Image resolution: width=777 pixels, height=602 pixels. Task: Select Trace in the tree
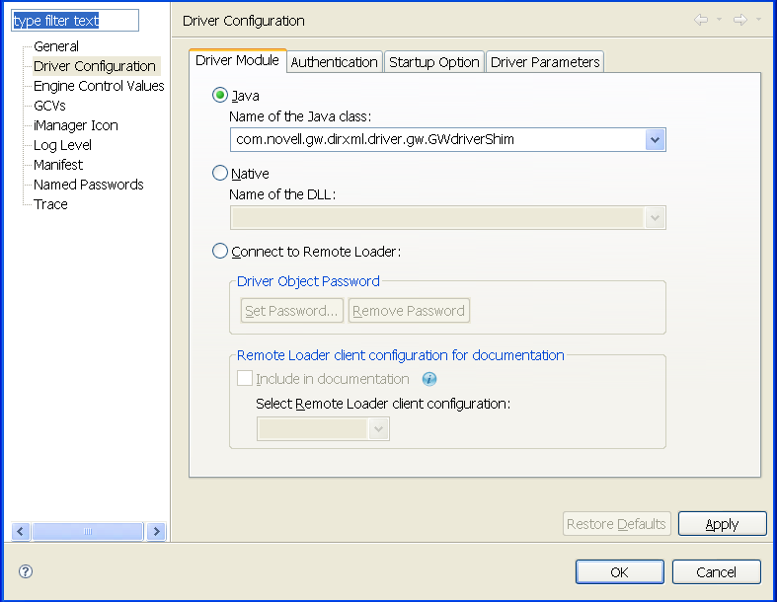(x=50, y=204)
